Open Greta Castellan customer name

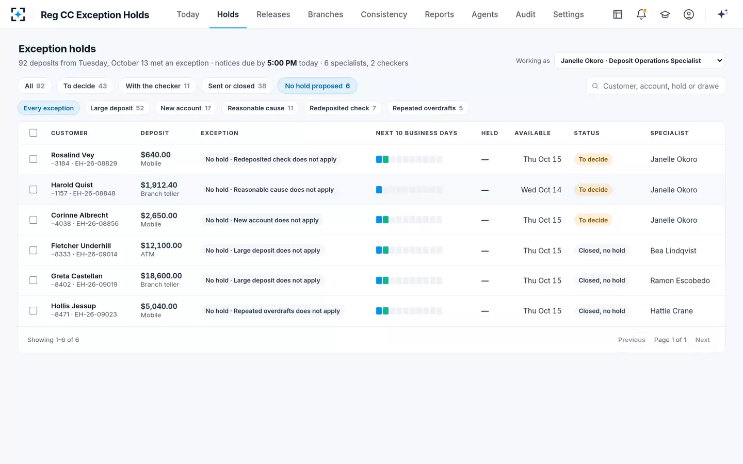pyautogui.click(x=77, y=276)
